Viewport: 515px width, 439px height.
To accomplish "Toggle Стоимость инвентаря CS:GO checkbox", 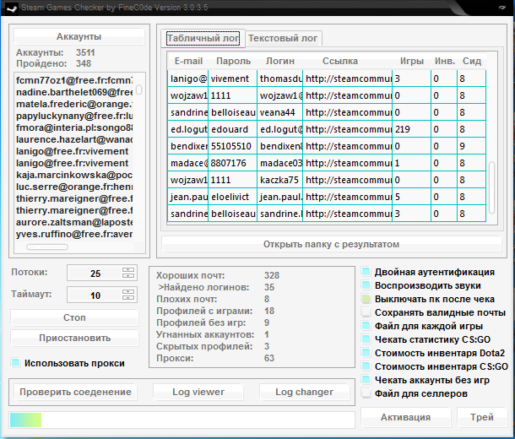I will pos(366,366).
